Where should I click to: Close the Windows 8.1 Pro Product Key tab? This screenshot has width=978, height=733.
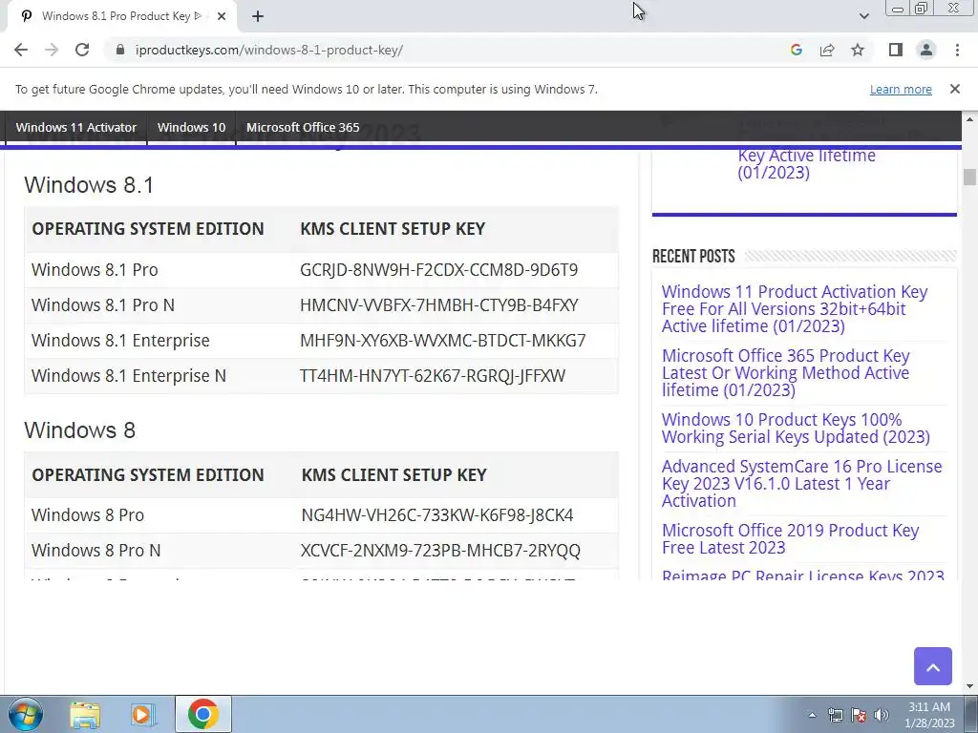(222, 16)
